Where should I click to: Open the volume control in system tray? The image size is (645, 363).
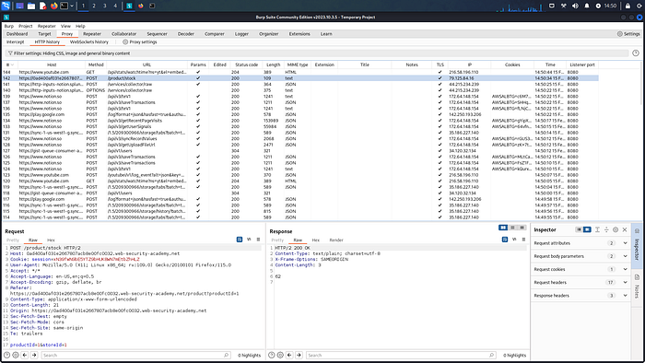575,6
